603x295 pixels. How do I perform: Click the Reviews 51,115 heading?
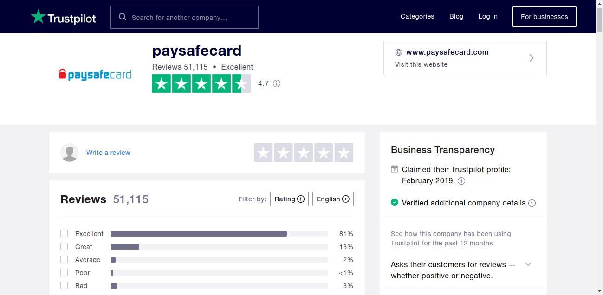point(104,199)
